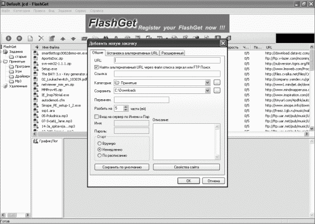This screenshot has height=224, width=315.
Task: Click the file list scroll-down arrow
Action: click(x=311, y=129)
